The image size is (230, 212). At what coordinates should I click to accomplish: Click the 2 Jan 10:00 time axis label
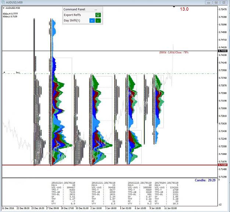point(96,208)
